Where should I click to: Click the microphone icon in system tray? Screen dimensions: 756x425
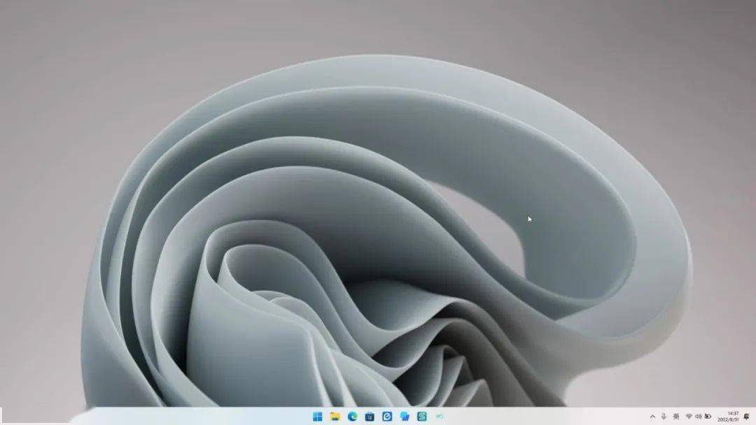[x=664, y=415]
